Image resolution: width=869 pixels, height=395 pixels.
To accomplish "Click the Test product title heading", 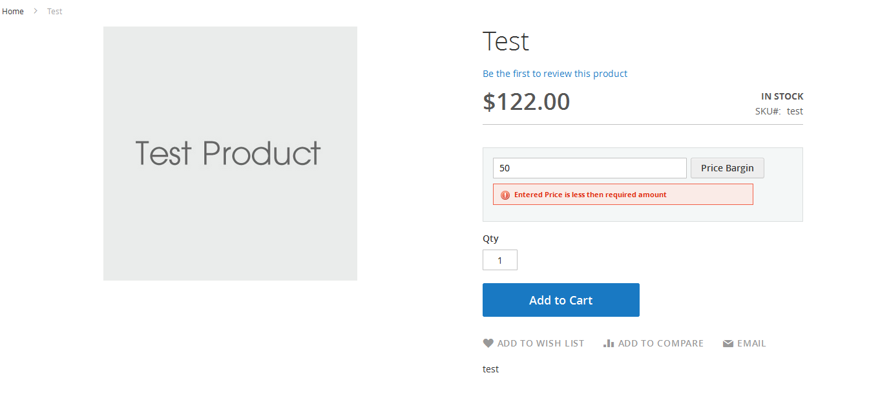I will (506, 42).
